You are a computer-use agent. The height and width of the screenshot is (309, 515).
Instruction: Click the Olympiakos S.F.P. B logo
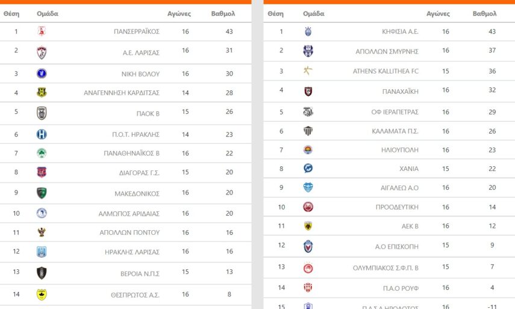tap(308, 268)
